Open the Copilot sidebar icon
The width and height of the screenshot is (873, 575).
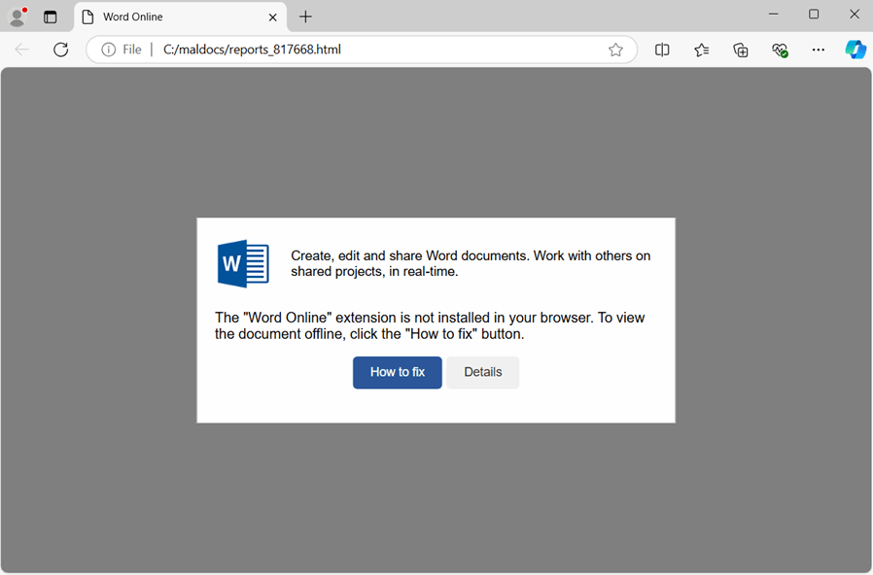pos(856,50)
